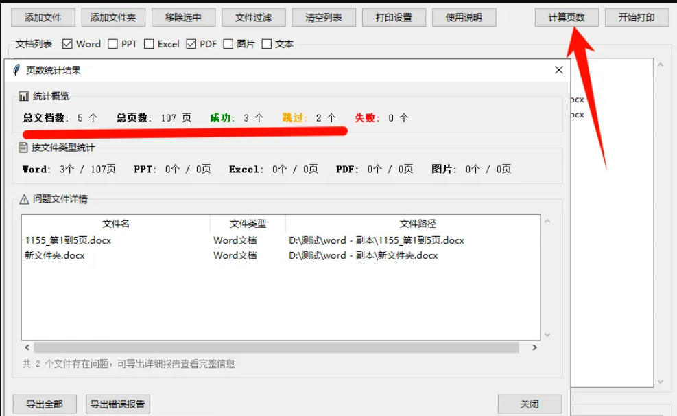The width and height of the screenshot is (677, 416).
Task: Click the 总页数 107 页 value
Action: [154, 118]
